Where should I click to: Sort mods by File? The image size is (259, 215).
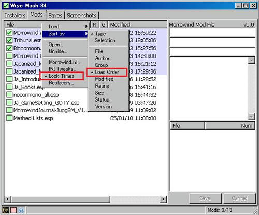(x=108, y=51)
